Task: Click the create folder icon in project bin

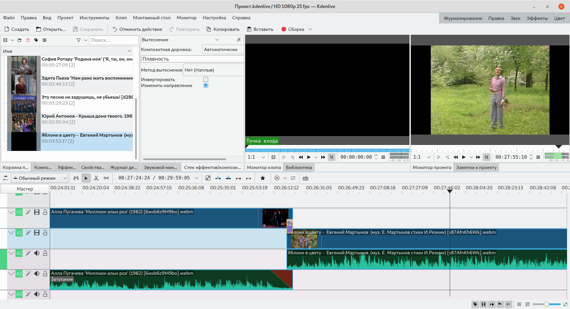Action: coord(20,40)
